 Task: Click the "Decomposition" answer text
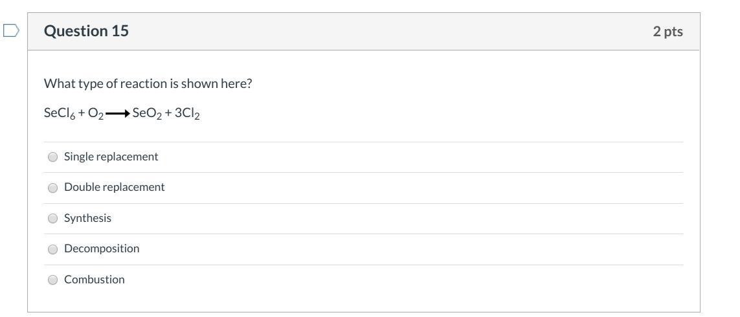tap(102, 248)
